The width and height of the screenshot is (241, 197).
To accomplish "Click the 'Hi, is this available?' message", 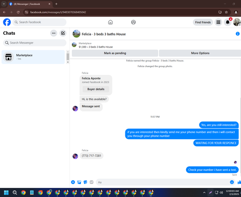I will click(94, 99).
